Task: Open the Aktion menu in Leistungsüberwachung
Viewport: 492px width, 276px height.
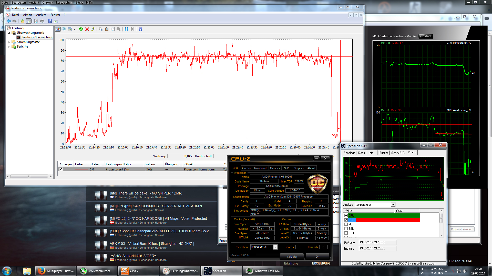Action: 27,15
